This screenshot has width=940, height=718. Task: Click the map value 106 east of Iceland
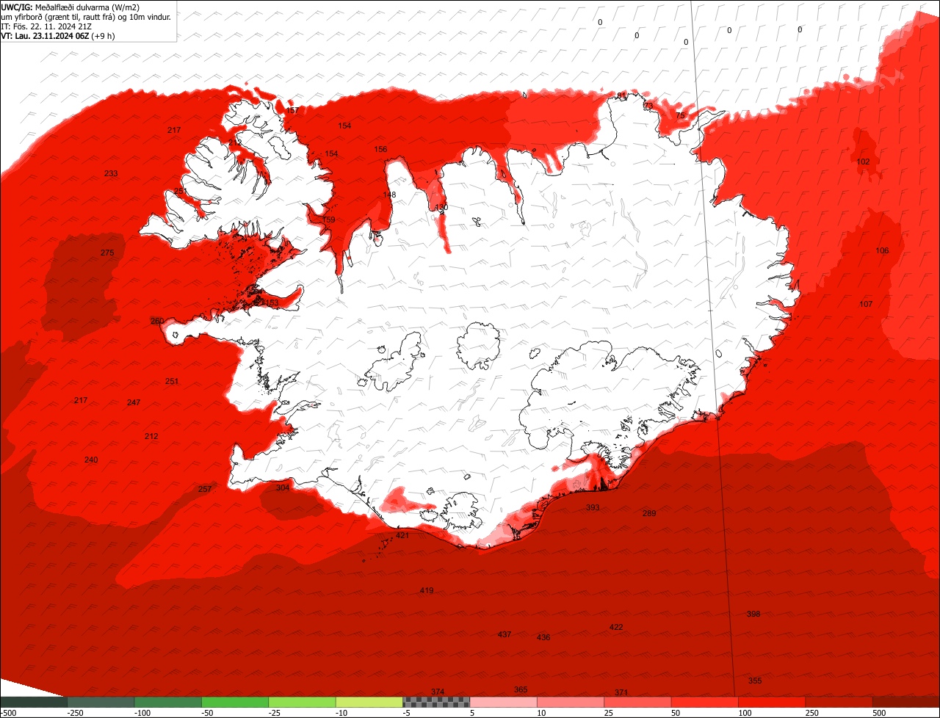click(x=882, y=252)
